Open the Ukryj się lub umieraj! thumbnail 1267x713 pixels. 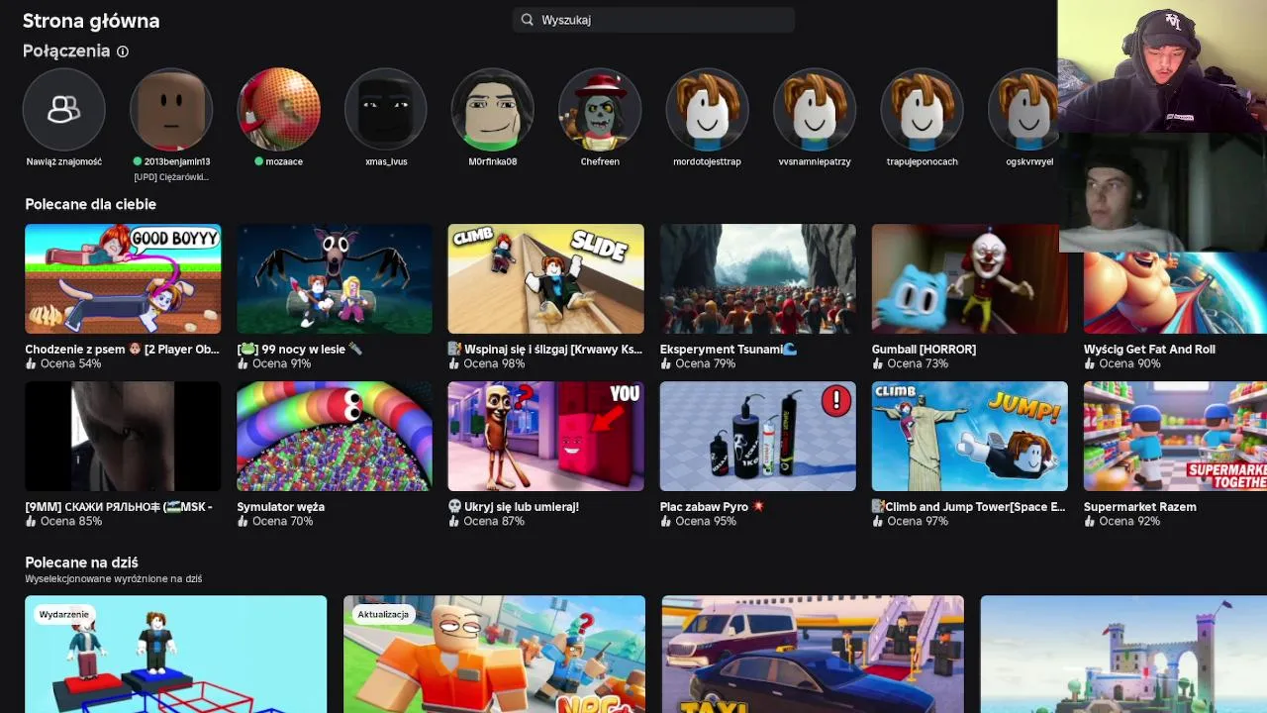[546, 436]
